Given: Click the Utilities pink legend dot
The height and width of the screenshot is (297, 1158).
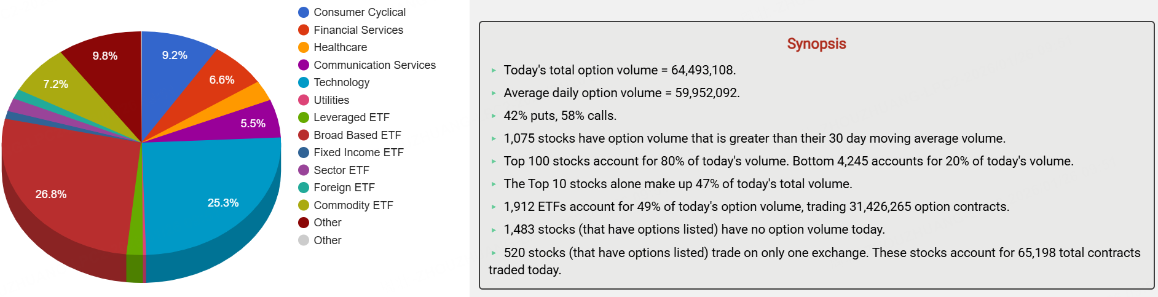Looking at the screenshot, I should (304, 100).
